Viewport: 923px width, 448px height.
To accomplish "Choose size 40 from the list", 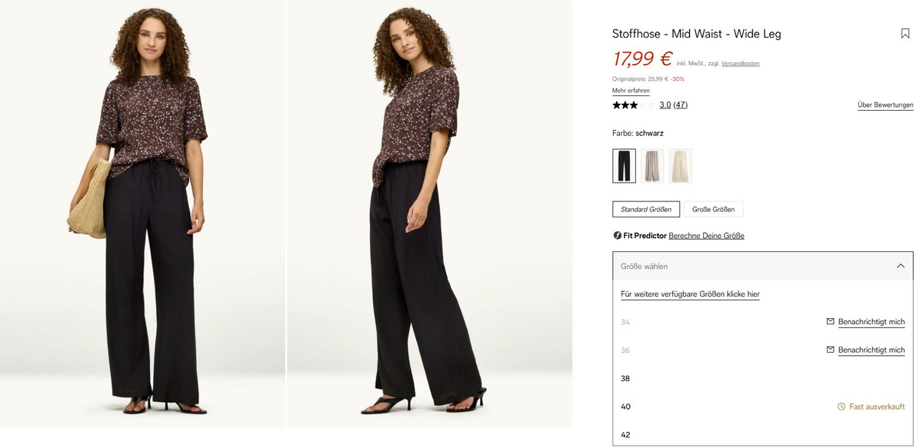I will pyautogui.click(x=762, y=407).
